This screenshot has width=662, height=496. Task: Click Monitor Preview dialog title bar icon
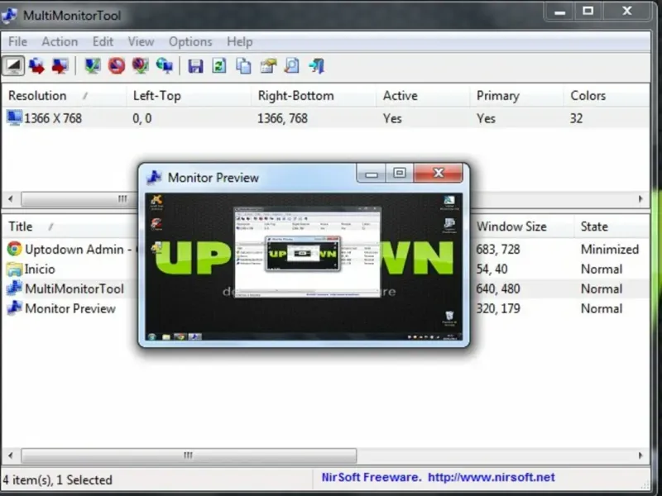coord(154,177)
